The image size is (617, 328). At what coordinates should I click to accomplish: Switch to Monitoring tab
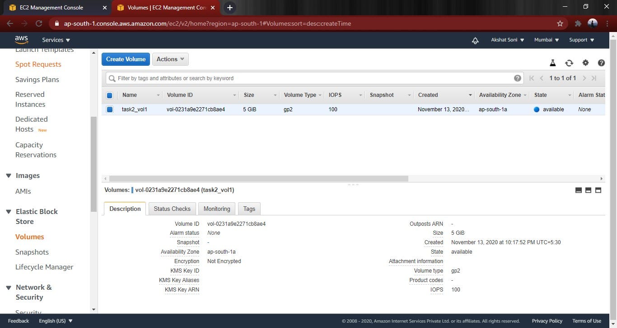[x=217, y=209]
